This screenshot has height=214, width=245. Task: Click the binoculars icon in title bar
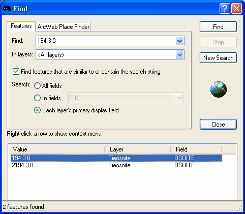point(7,8)
